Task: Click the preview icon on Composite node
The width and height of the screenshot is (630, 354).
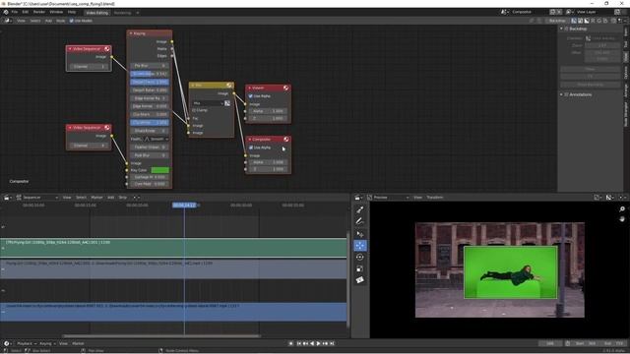Action: (285, 140)
